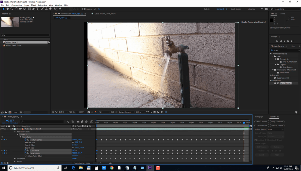301x171 pixels.
Task: Open Motion Source dropdown in Tracker
Action: [275, 129]
